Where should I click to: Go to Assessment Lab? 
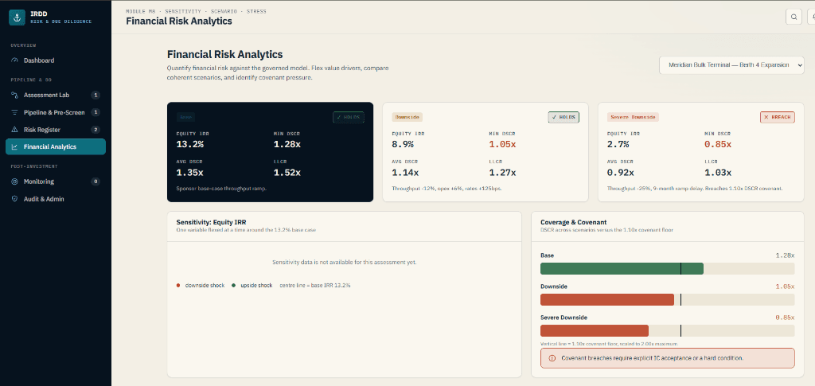tap(56, 95)
